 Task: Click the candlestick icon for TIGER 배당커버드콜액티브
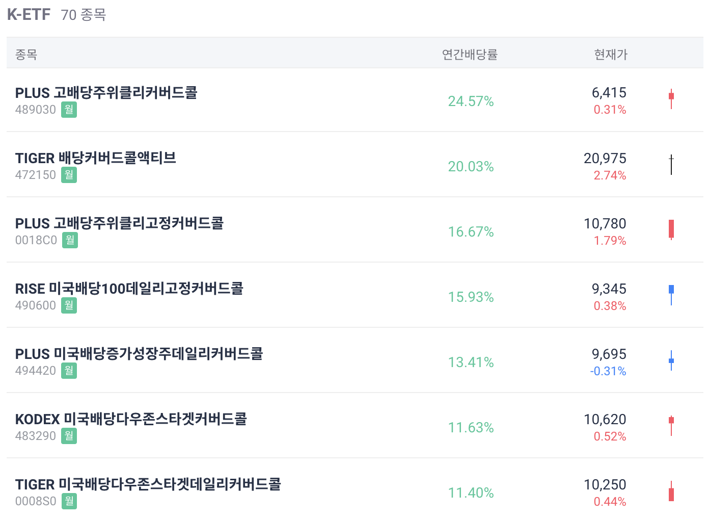pos(671,165)
